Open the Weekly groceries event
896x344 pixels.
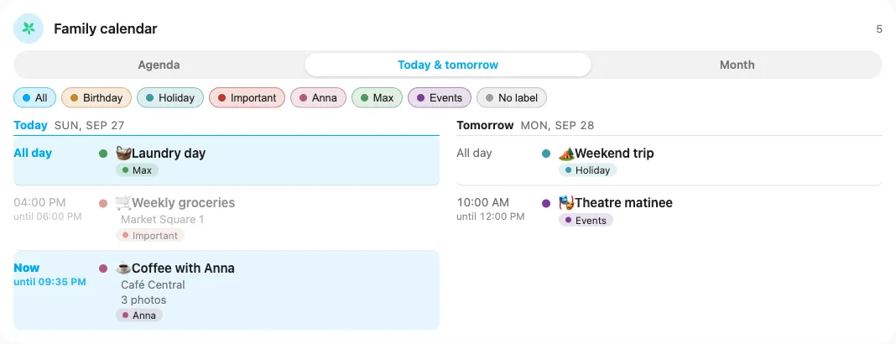point(227,218)
